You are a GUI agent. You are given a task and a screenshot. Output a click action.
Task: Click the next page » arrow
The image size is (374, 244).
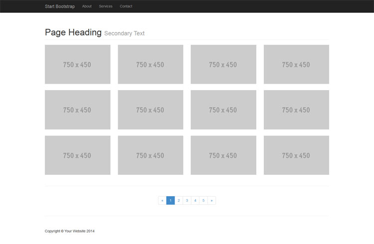coord(211,201)
